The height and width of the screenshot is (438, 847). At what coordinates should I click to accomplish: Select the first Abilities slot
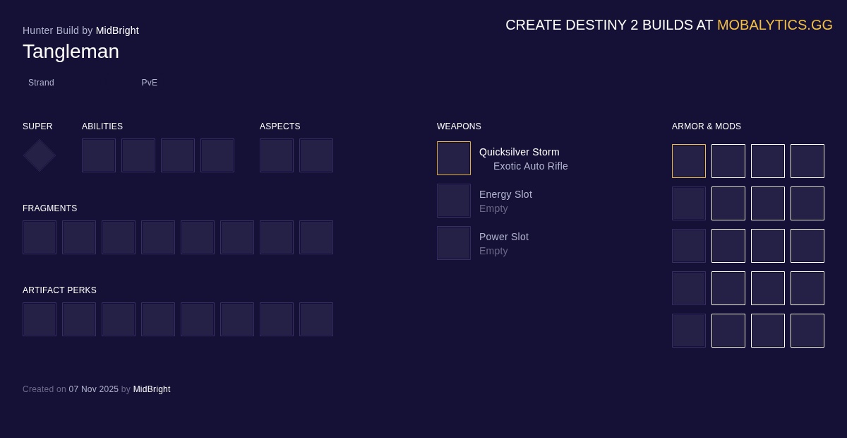click(x=99, y=155)
